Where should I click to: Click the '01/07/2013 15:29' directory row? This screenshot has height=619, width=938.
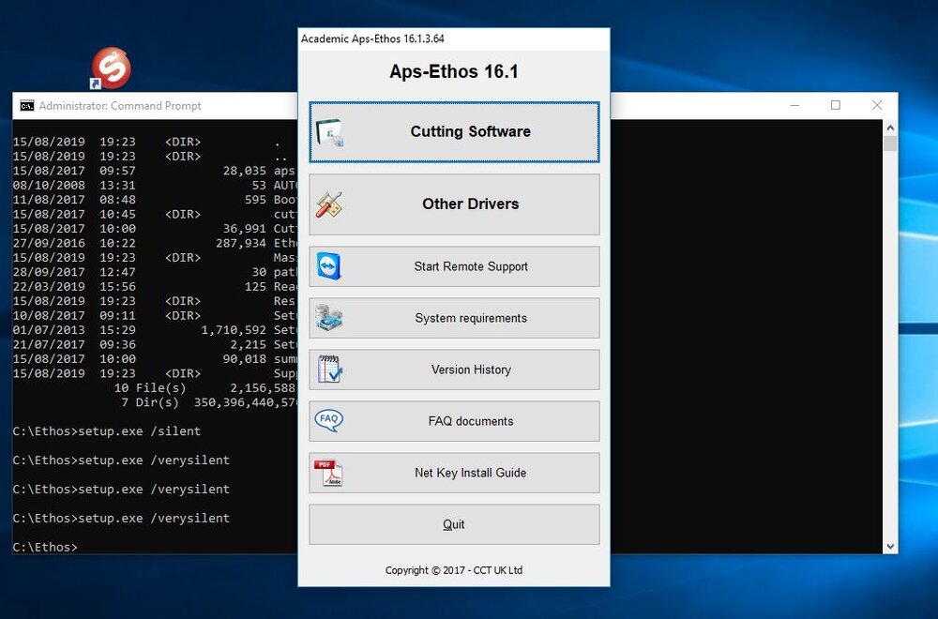[155, 330]
